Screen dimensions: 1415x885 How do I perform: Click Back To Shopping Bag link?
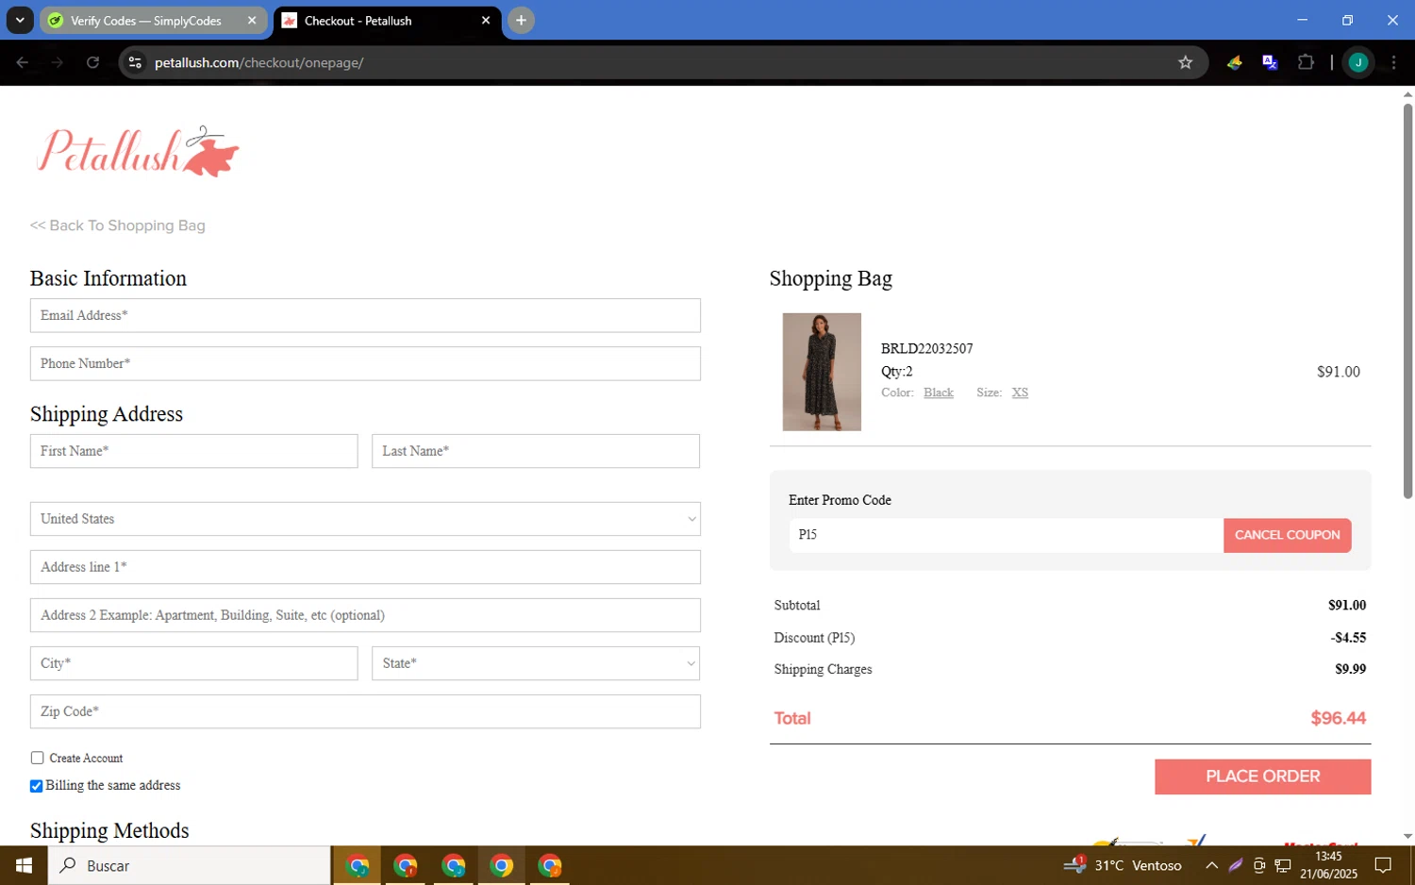pos(118,225)
